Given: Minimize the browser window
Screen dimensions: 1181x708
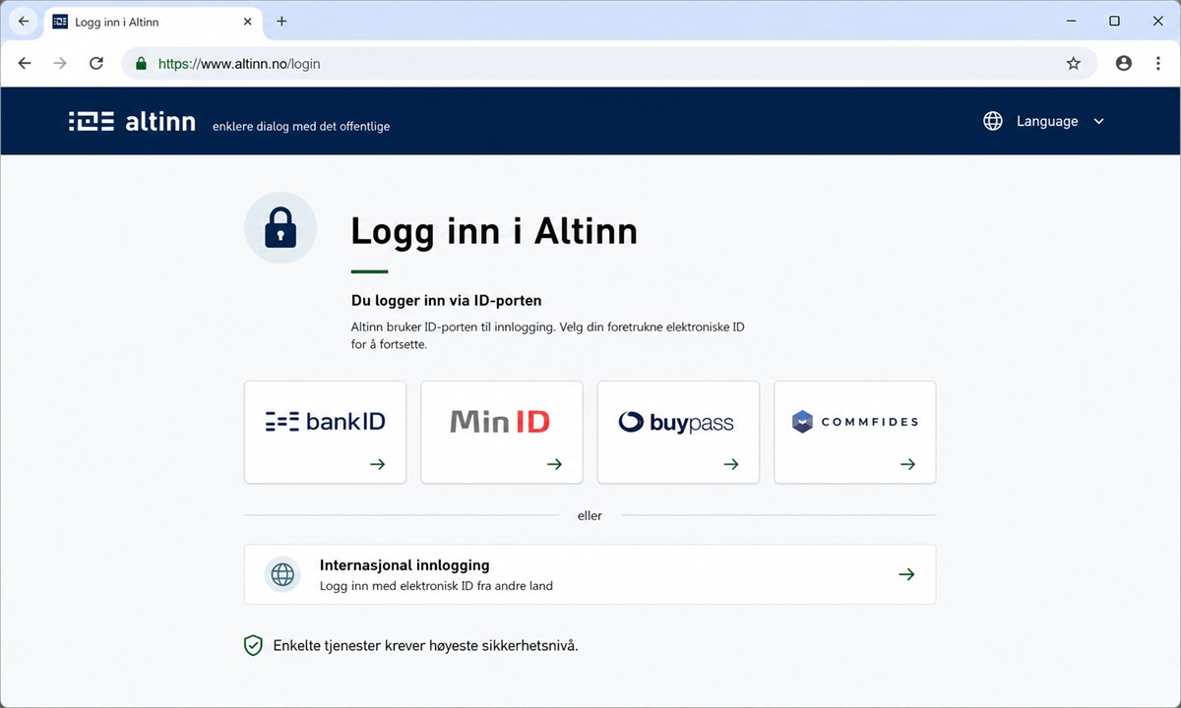Looking at the screenshot, I should tap(1070, 21).
